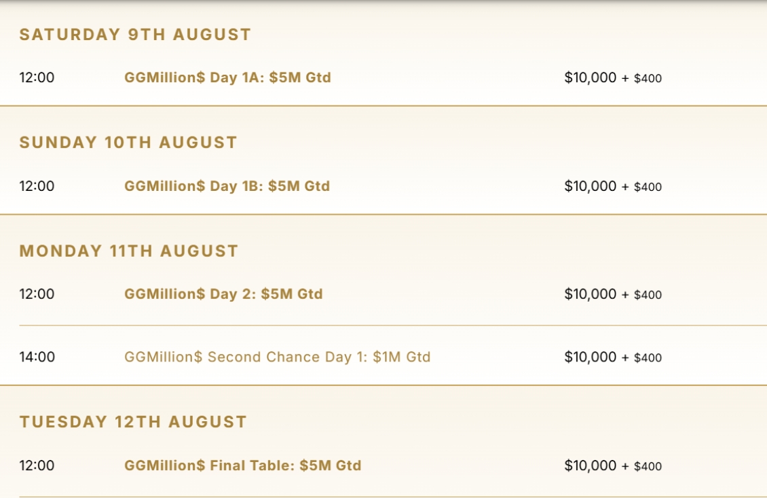Open GGMillion$ Day 2: $5M Gtd event

point(223,294)
